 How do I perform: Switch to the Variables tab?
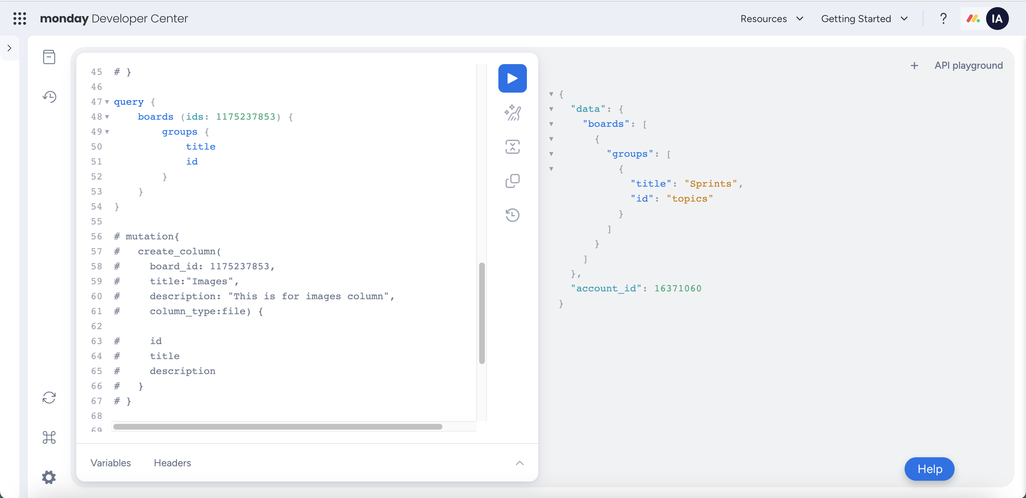[x=110, y=462]
